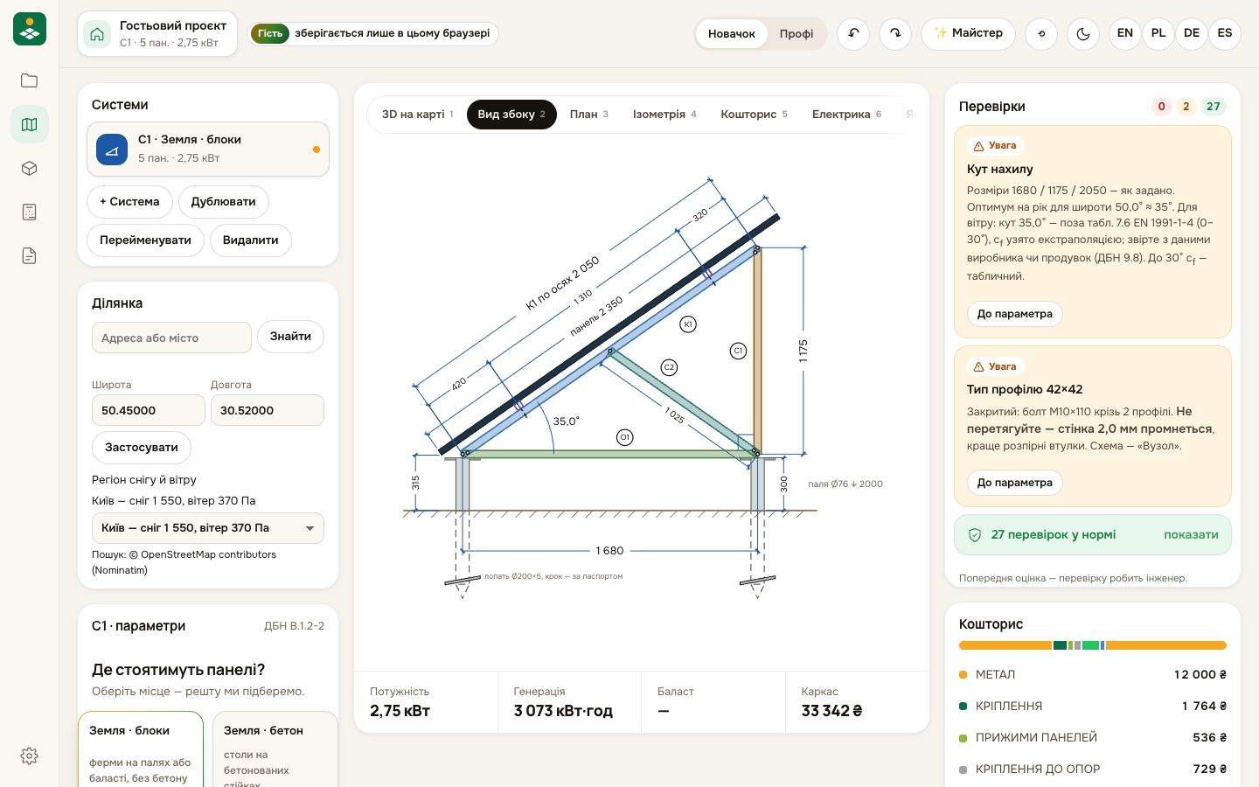Switch to Новачок mode
The width and height of the screenshot is (1259, 787).
click(732, 33)
